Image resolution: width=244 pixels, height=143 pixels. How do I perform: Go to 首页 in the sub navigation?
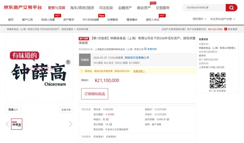pos(11,20)
